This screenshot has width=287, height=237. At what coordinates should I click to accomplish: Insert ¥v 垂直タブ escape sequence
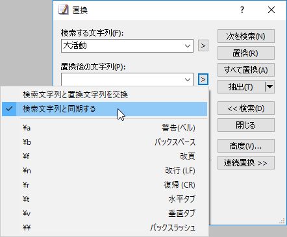[105, 214]
